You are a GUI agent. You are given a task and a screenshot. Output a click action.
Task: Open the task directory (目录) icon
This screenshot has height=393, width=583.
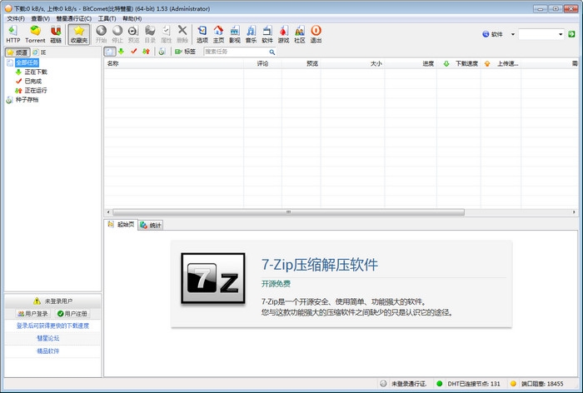click(150, 34)
